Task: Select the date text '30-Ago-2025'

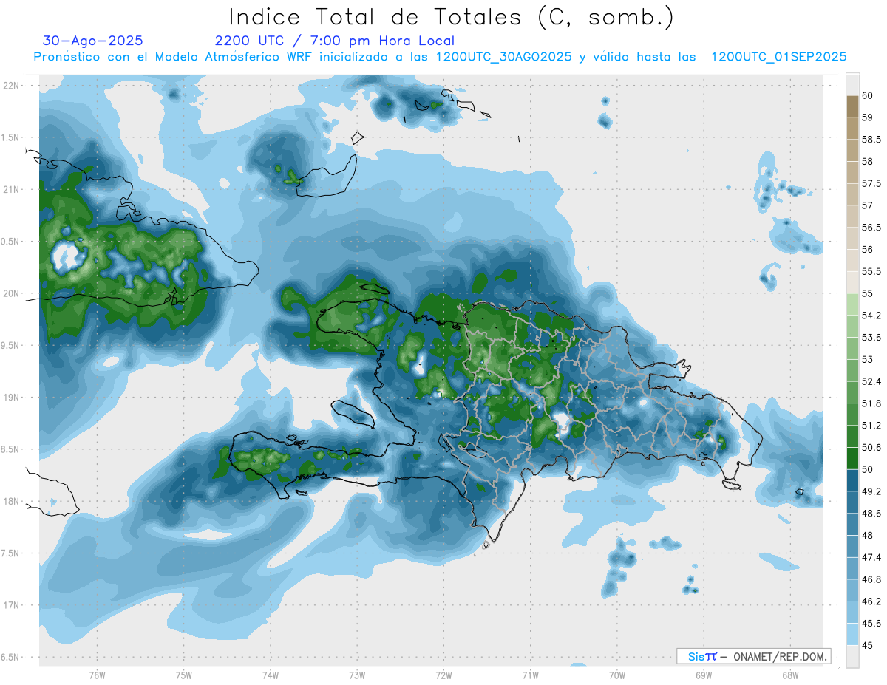Action: coord(93,41)
